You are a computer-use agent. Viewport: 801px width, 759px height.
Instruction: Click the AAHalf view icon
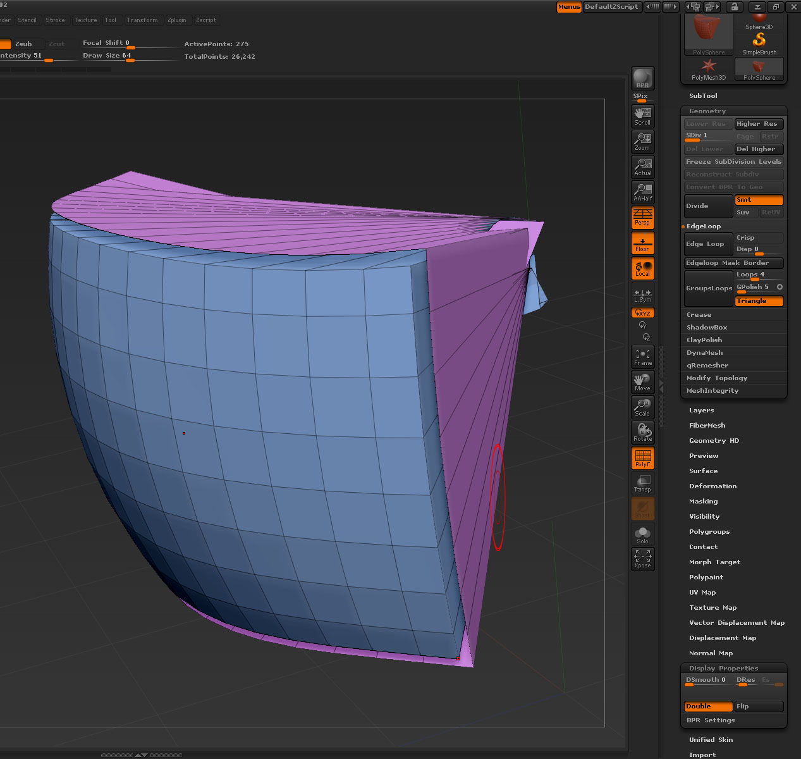pyautogui.click(x=642, y=192)
